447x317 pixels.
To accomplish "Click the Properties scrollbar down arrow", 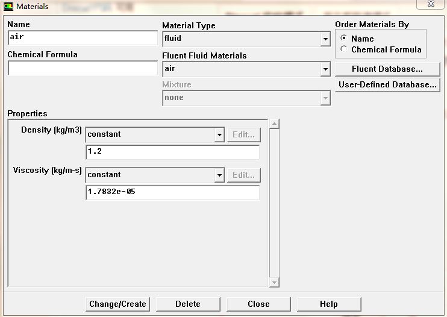I will pyautogui.click(x=275, y=282).
